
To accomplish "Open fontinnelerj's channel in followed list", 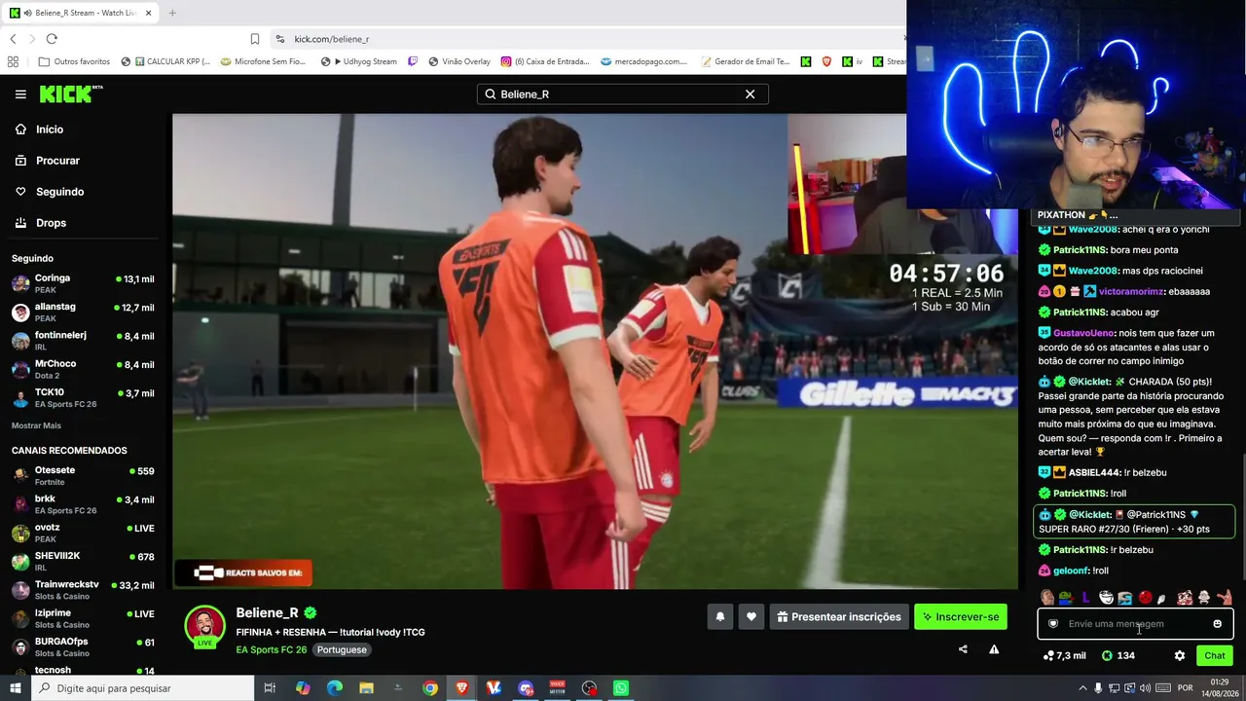I will click(83, 341).
